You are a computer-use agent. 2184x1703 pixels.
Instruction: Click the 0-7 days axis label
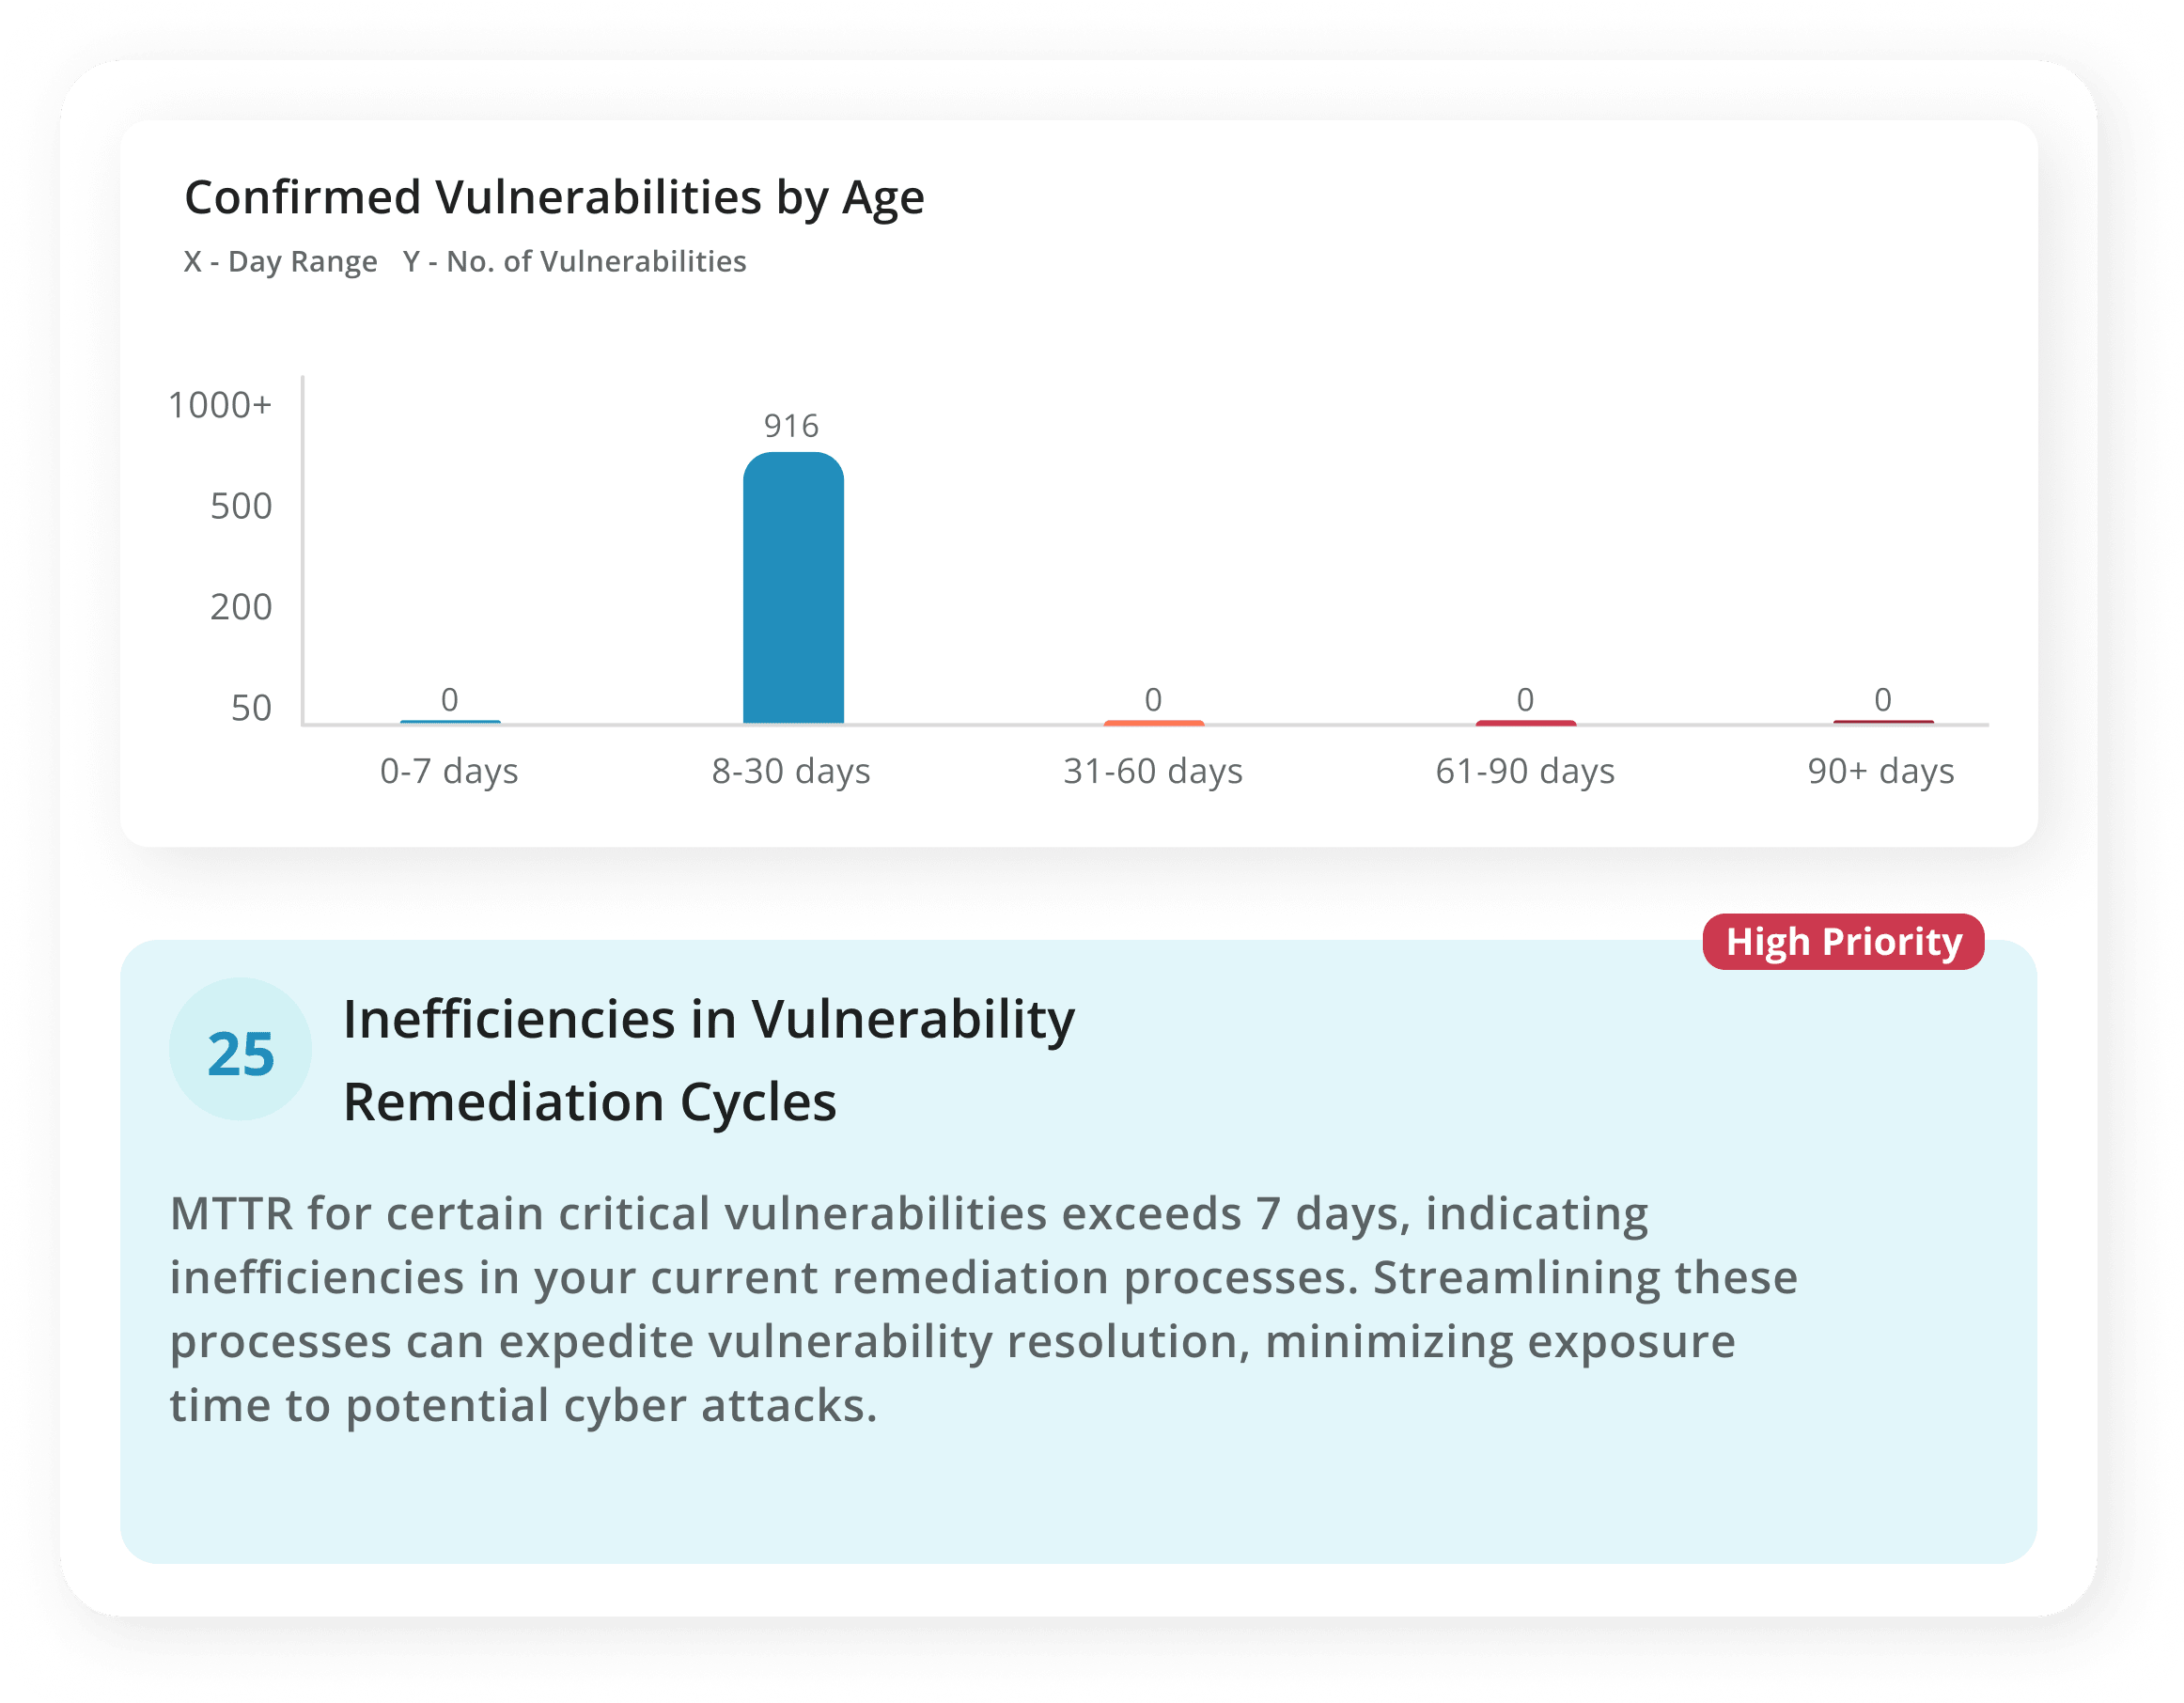pos(449,771)
